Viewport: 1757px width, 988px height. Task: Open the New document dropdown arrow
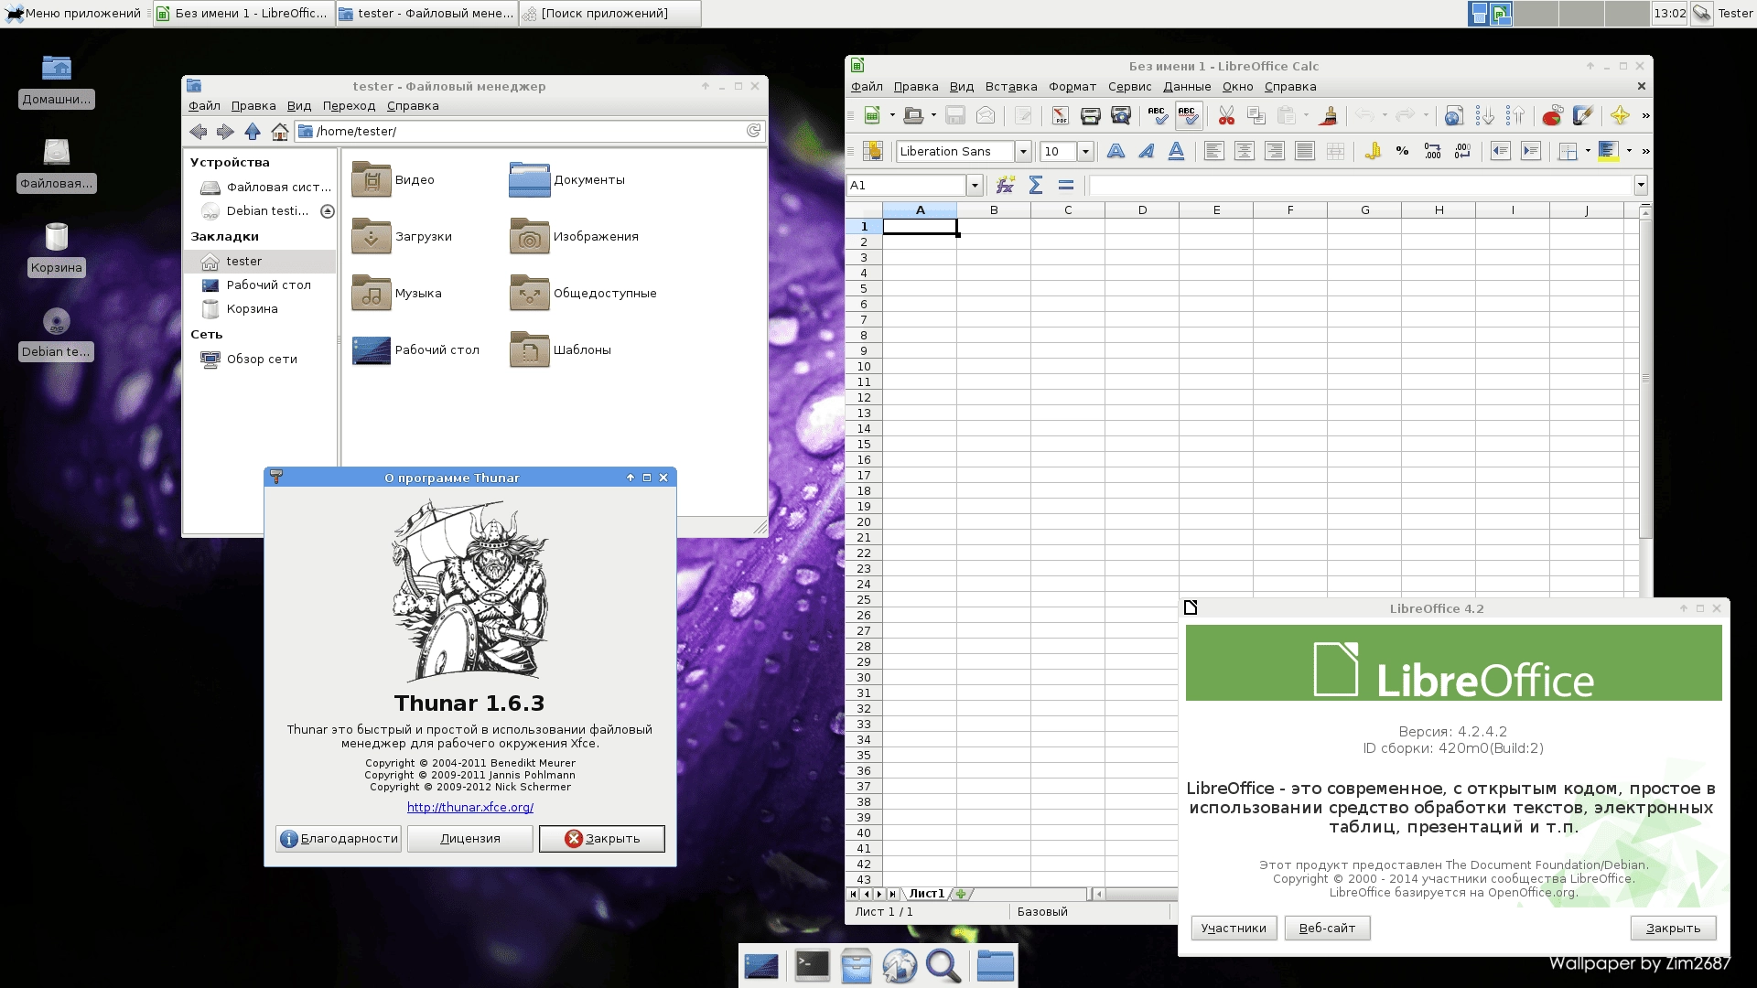coord(892,115)
